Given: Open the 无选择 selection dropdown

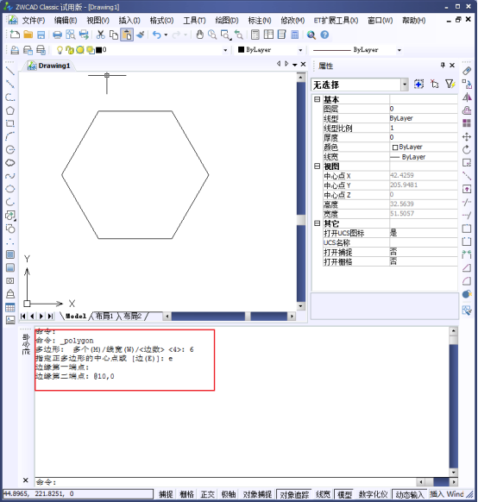Looking at the screenshot, I should point(405,85).
